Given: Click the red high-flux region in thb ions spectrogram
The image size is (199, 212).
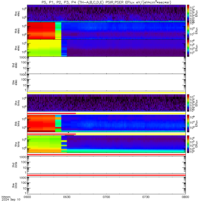Looking at the screenshot, I should 41,123.
